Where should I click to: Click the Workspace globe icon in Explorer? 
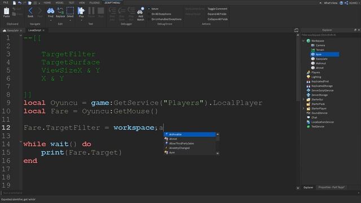pyautogui.click(x=309, y=41)
